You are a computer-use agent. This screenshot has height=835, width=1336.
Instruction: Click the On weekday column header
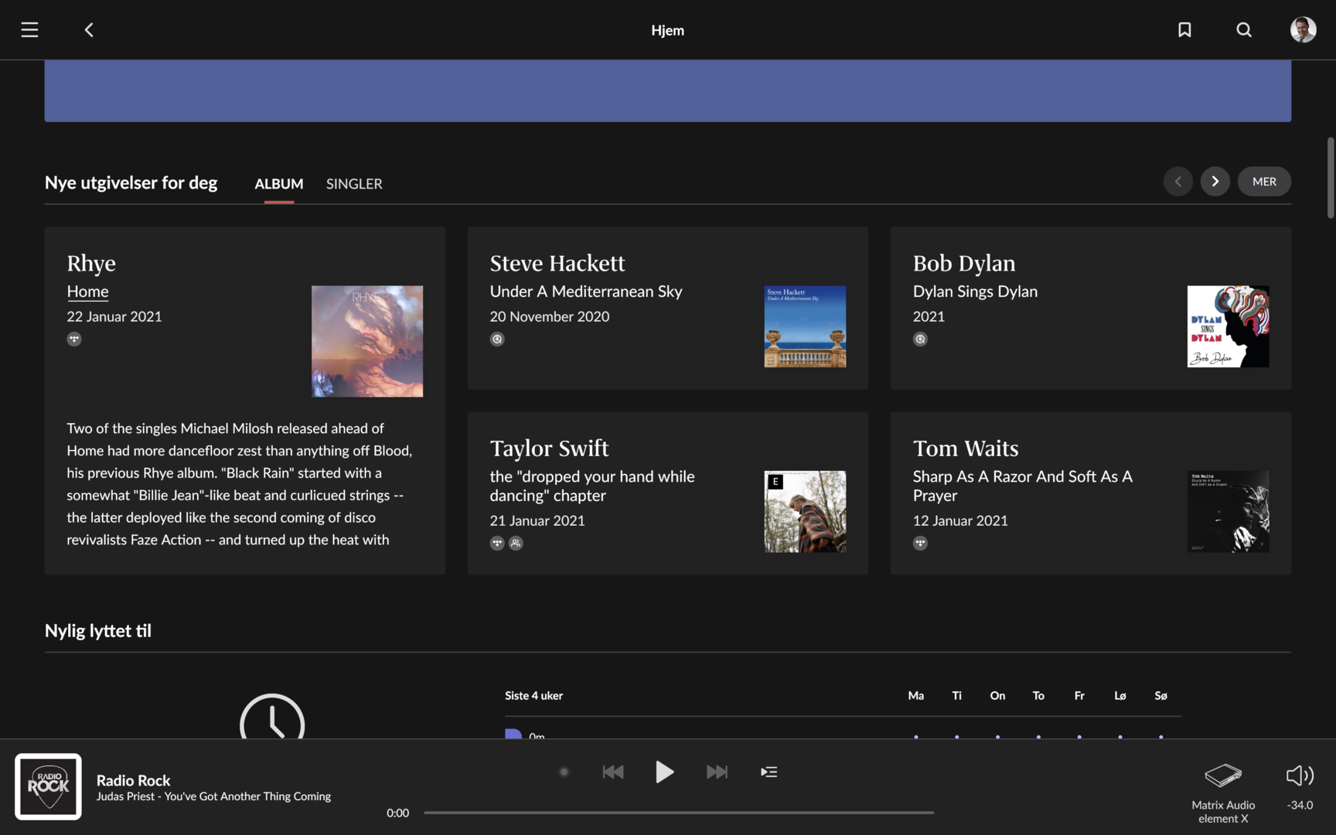(997, 696)
